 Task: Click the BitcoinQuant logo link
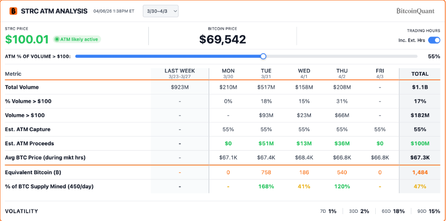(x=416, y=11)
